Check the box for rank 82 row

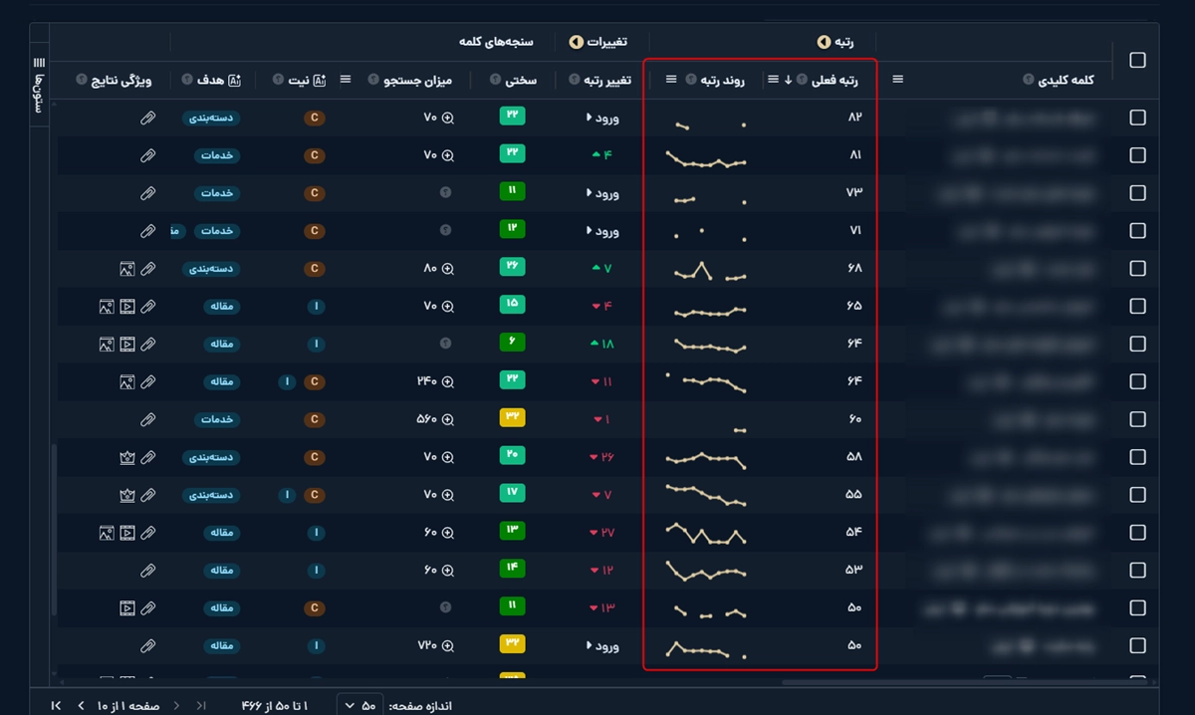1137,118
